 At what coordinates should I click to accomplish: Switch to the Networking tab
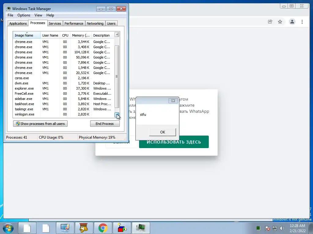point(95,23)
